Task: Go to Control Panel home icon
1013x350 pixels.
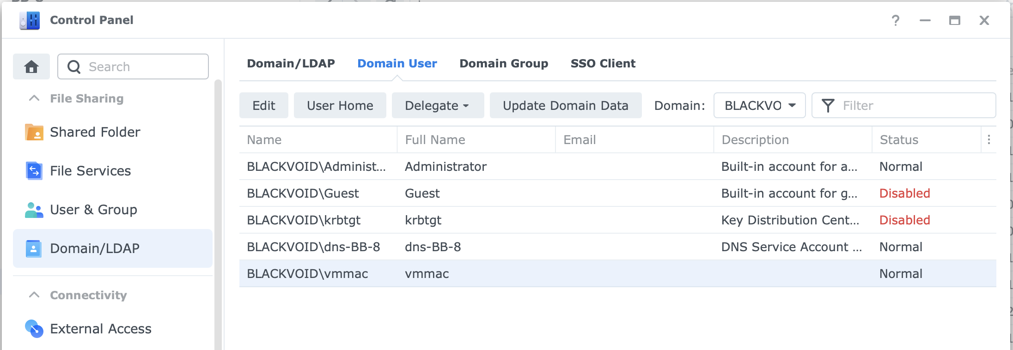Action: pyautogui.click(x=31, y=66)
